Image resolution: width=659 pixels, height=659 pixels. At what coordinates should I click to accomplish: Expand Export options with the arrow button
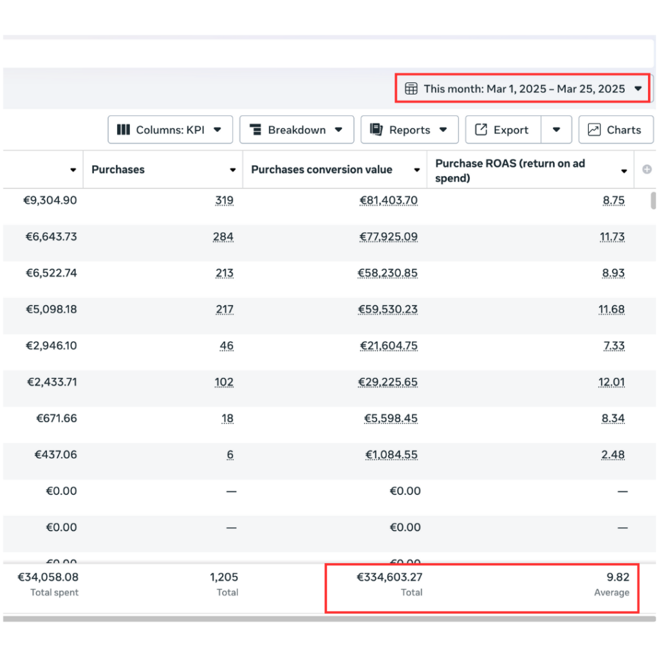click(x=557, y=130)
